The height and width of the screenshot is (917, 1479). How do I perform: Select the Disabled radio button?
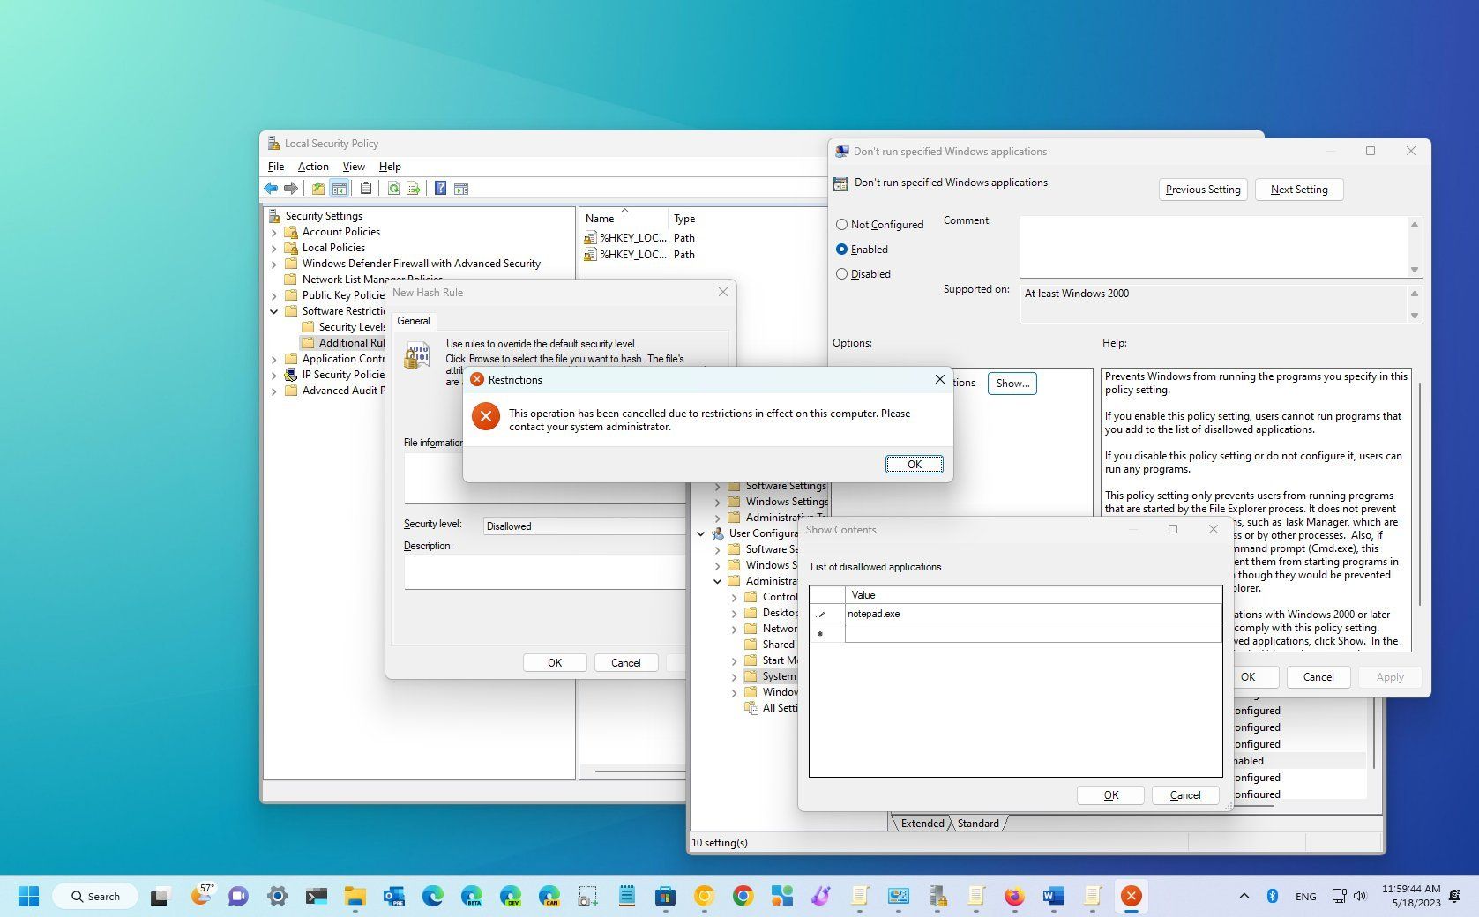click(x=841, y=273)
